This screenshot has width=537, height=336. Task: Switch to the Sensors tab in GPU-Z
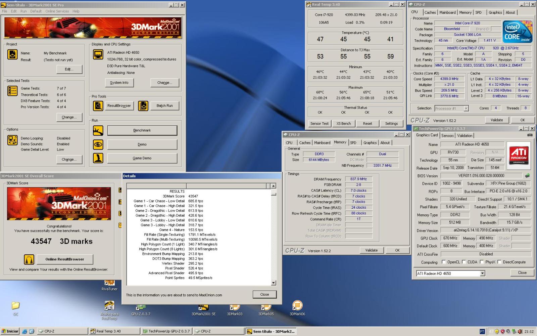447,135
